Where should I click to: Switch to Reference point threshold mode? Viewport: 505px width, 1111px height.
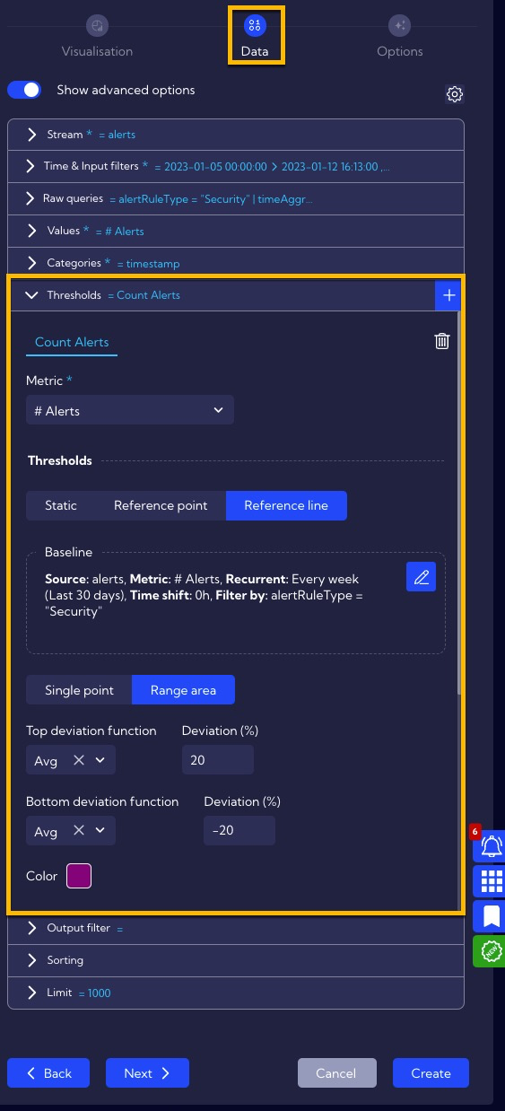tap(161, 505)
